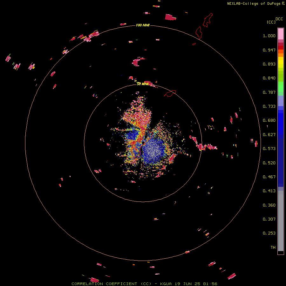Pick the large gray segment of the color bar
The width and height of the screenshot is (286, 286).
(x=281, y=221)
